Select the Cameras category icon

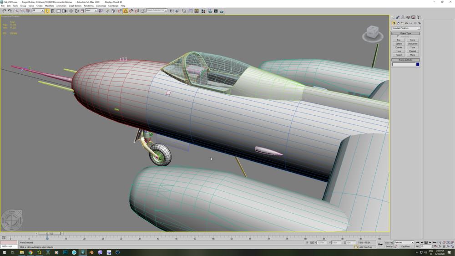406,23
